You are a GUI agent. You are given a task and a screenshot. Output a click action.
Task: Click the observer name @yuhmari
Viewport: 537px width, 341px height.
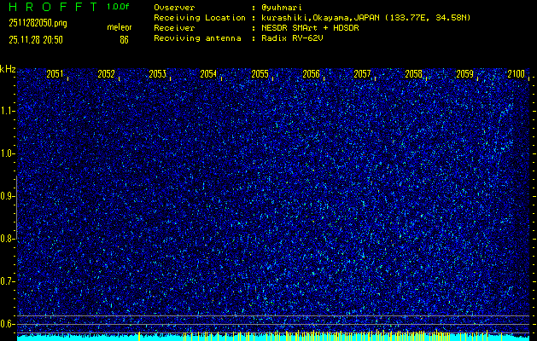coord(282,8)
